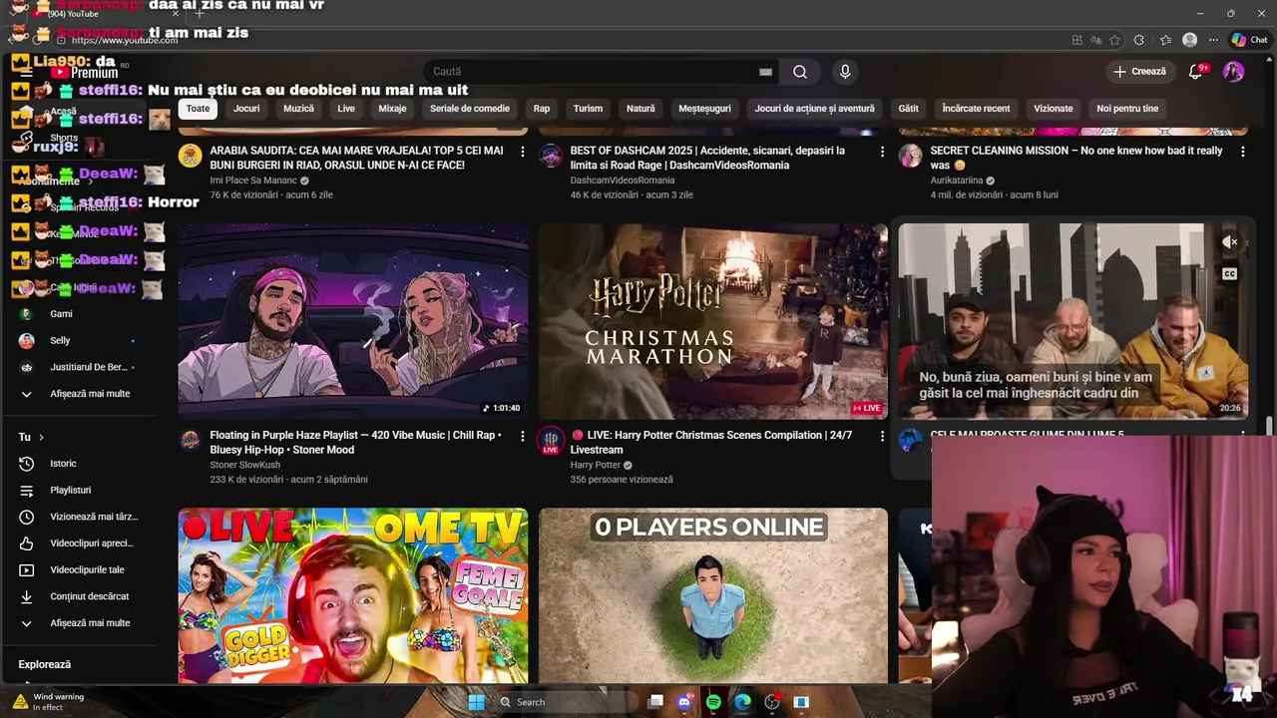Open a new browser tab
Screen dimensions: 1277x718
(199, 14)
